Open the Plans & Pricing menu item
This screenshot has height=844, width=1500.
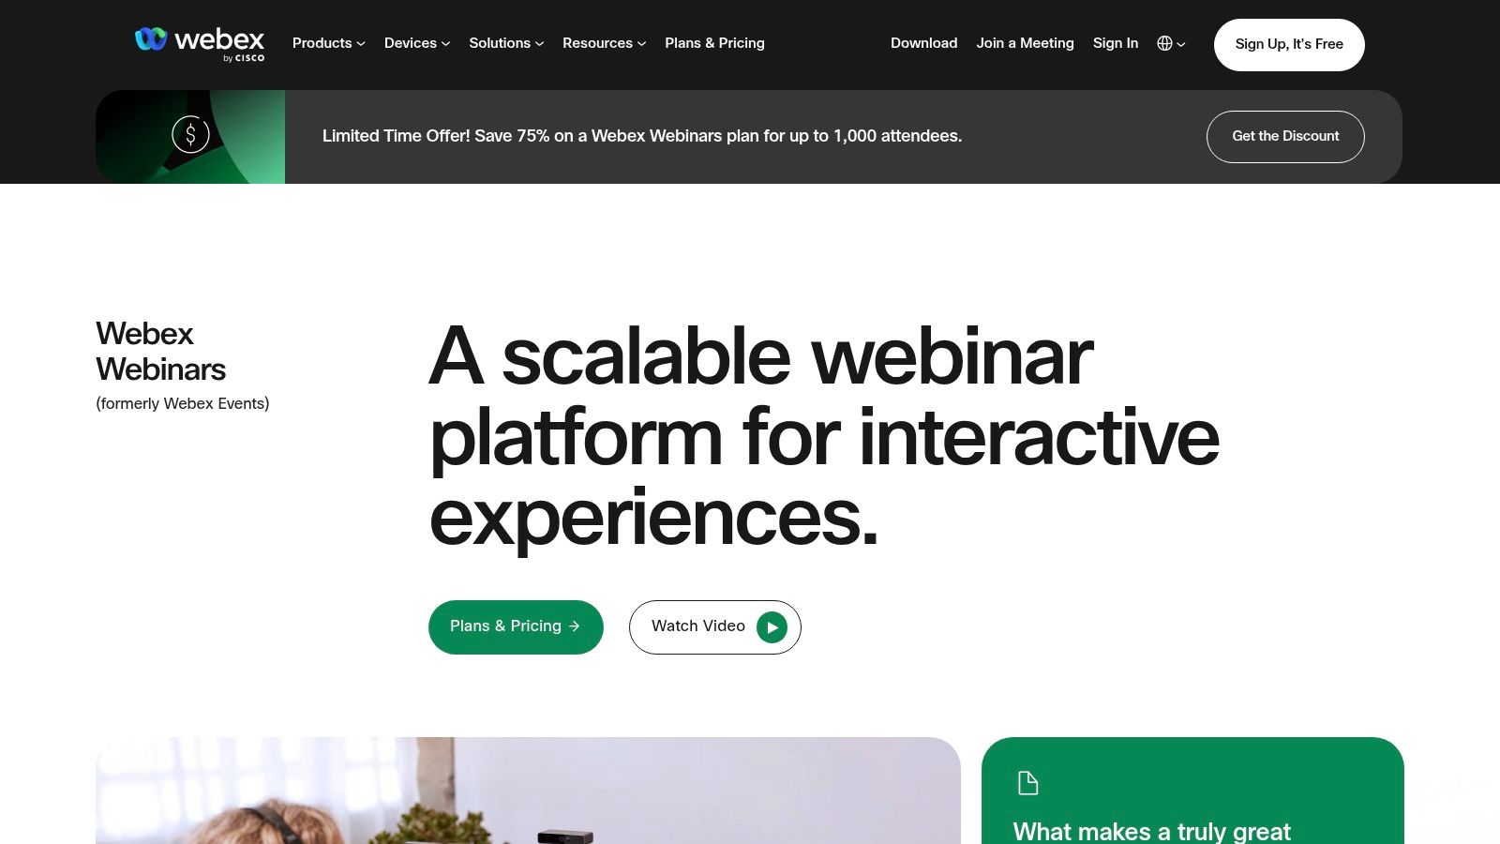point(714,43)
